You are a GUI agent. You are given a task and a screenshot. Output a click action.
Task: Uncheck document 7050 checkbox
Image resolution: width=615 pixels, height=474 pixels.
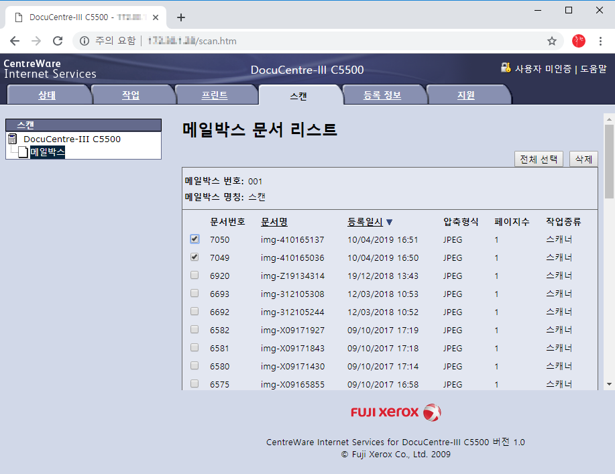tap(194, 239)
